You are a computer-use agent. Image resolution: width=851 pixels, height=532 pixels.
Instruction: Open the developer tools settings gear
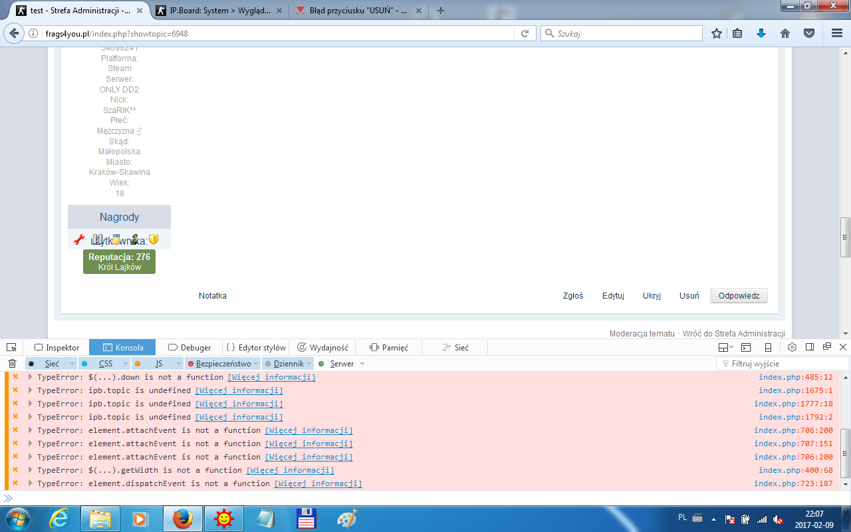[792, 347]
